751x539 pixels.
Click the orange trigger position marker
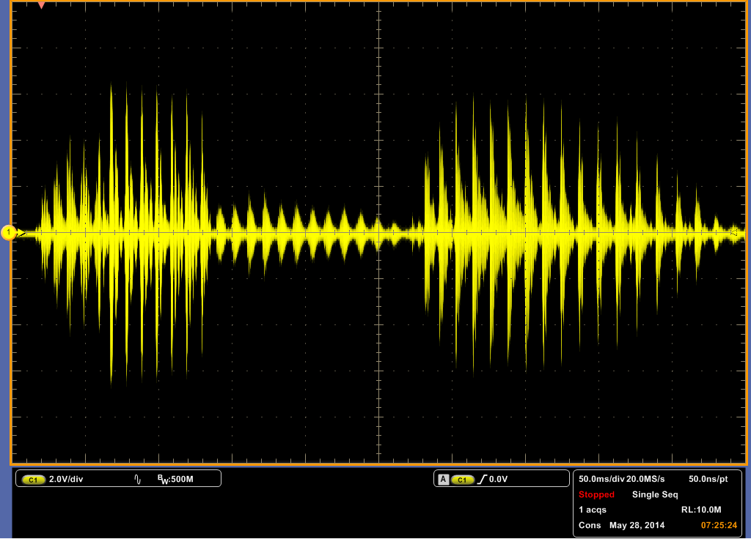[42, 5]
